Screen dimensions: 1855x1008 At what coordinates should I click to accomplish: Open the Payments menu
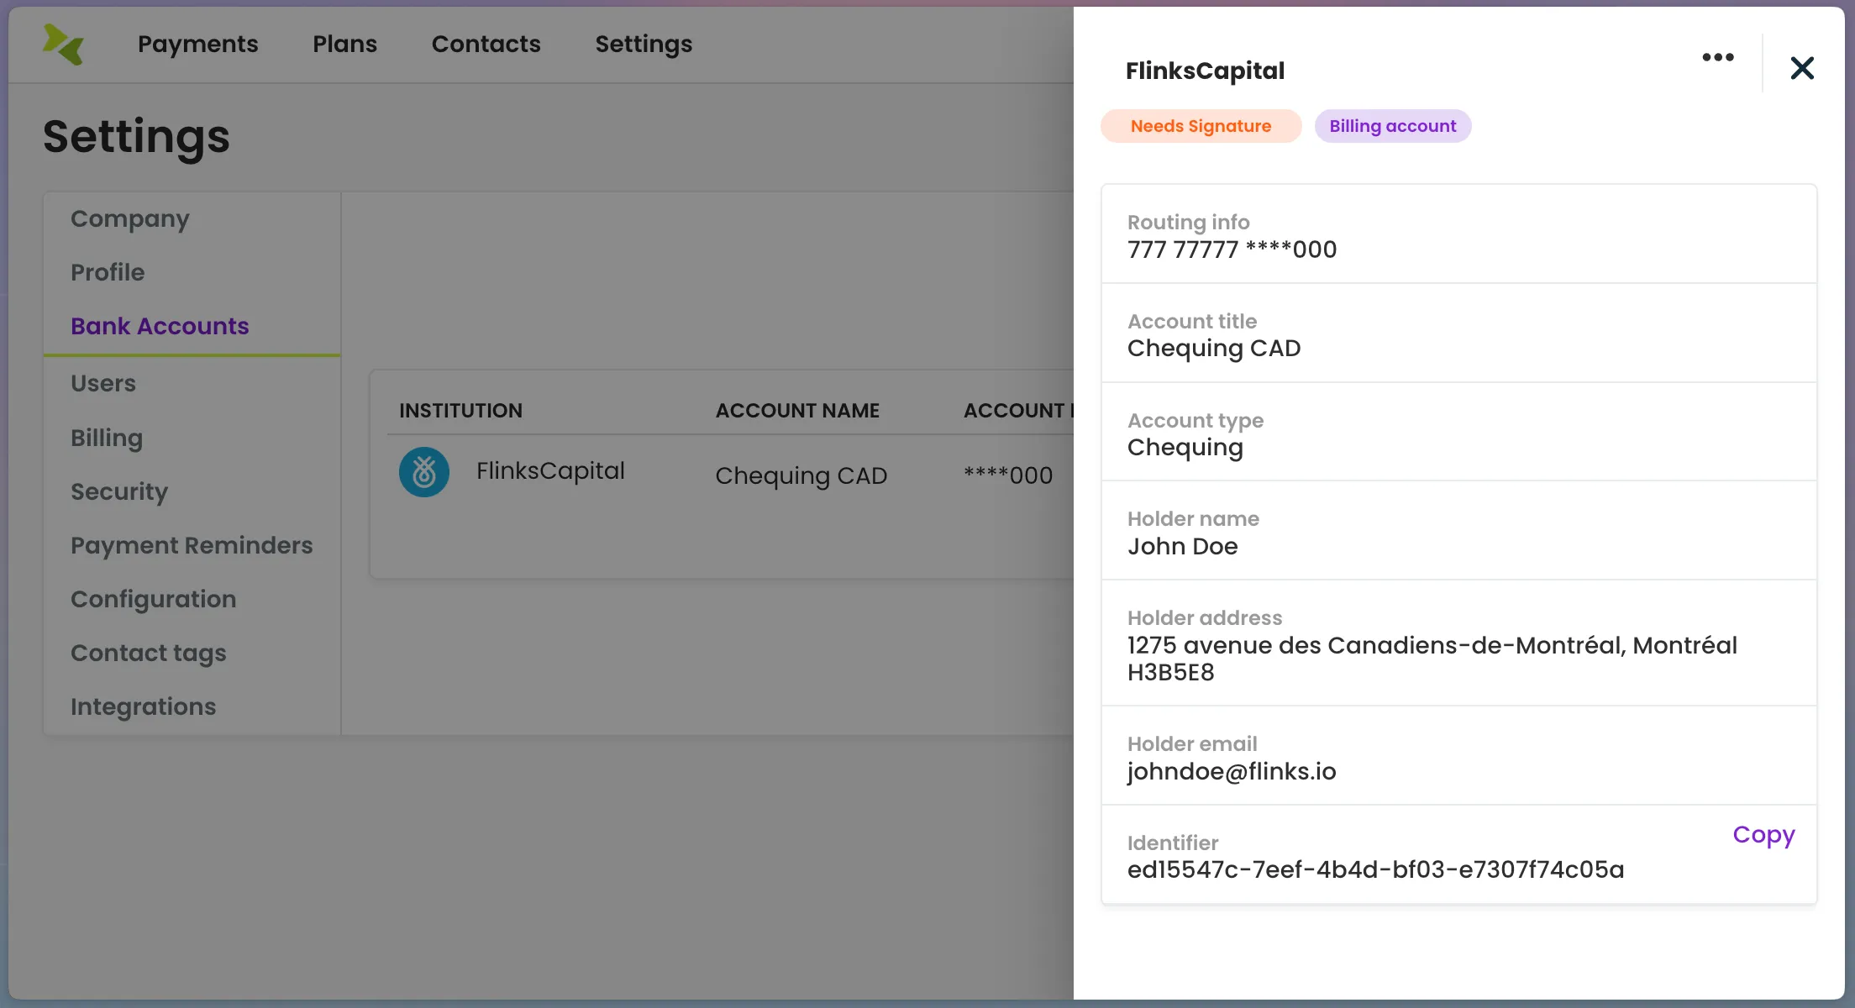click(x=198, y=44)
